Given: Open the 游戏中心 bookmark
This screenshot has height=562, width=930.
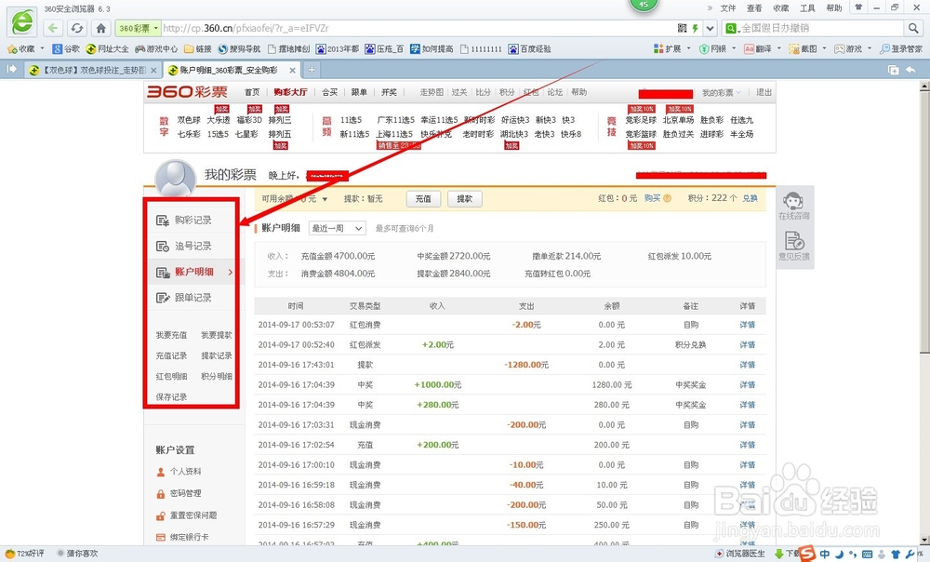Looking at the screenshot, I should (156, 48).
